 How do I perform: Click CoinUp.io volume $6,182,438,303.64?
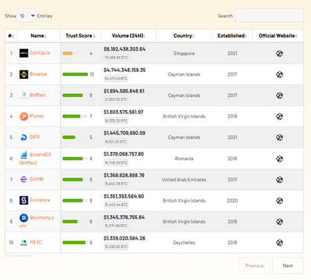[x=124, y=49]
